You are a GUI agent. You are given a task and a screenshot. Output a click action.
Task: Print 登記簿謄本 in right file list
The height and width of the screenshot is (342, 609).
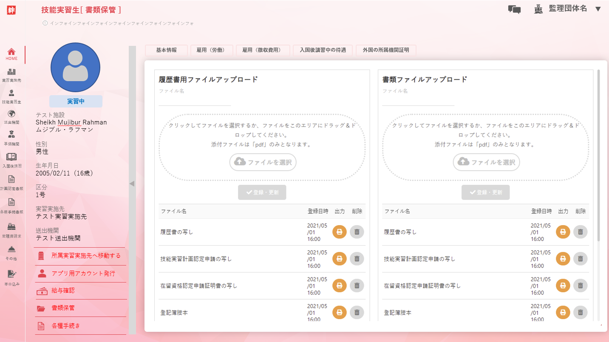click(563, 312)
